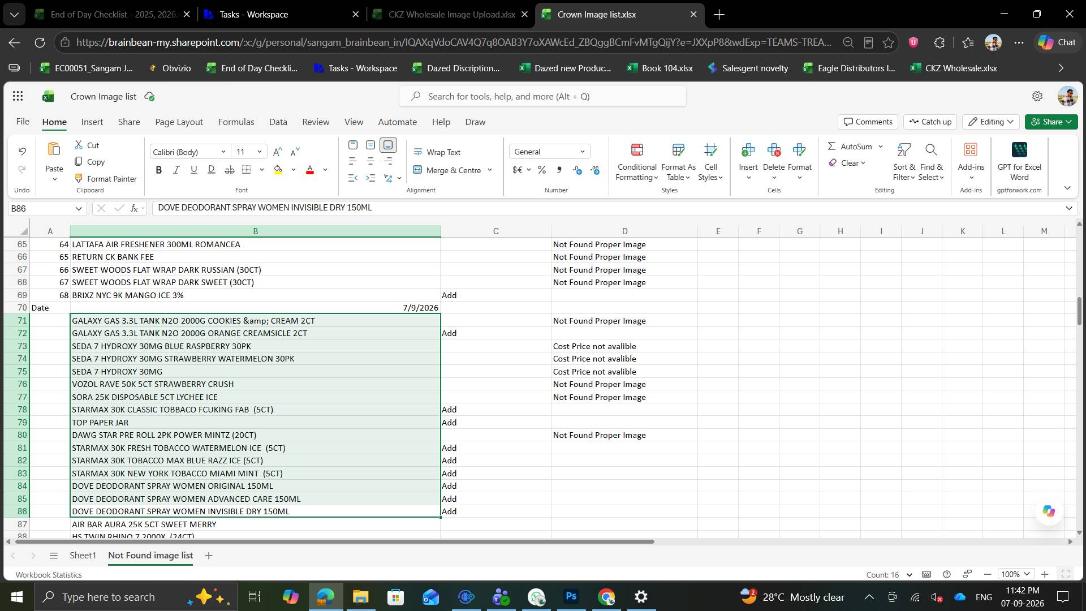Click the percent style icon
The height and width of the screenshot is (611, 1086).
[x=541, y=170]
